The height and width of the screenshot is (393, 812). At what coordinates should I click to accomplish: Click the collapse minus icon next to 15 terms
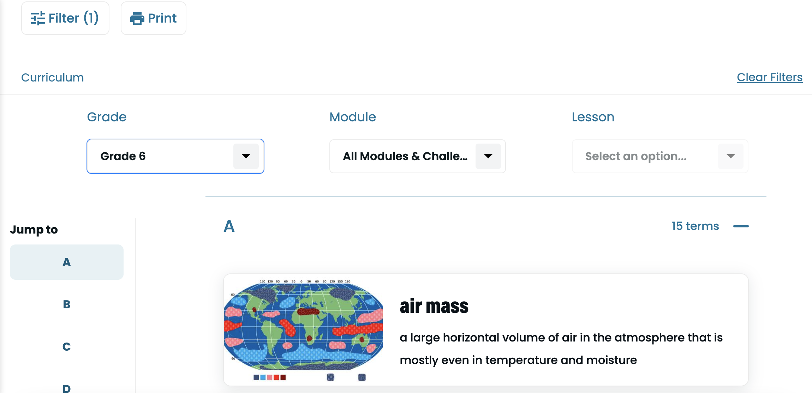[741, 226]
